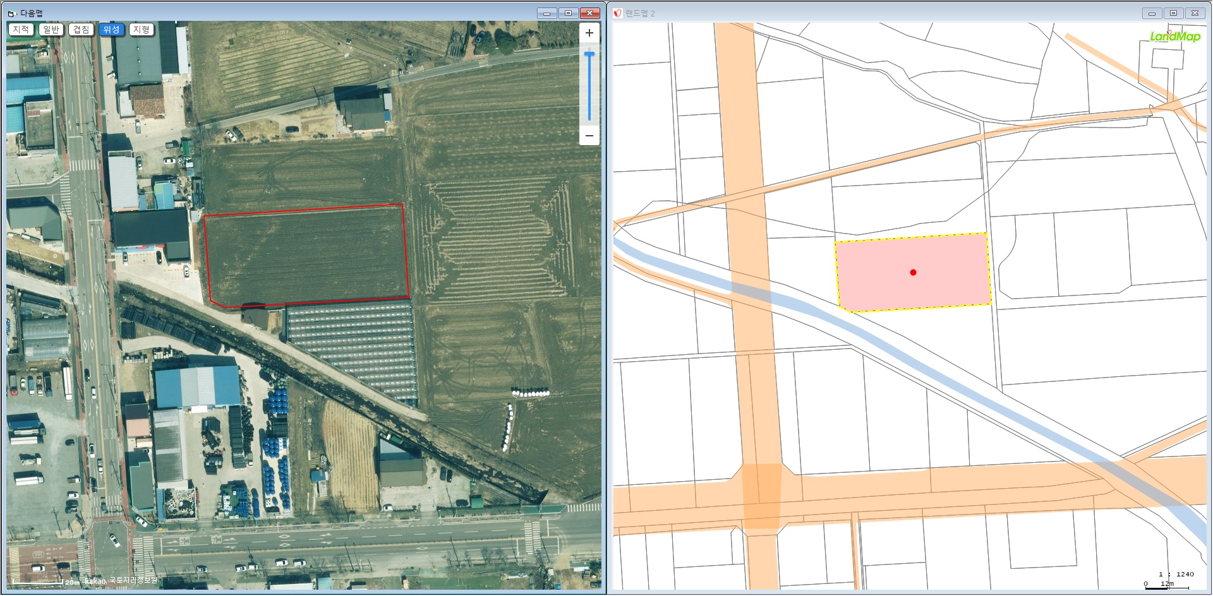Select the 위성 satellite view
1213x596 pixels.
click(x=111, y=30)
